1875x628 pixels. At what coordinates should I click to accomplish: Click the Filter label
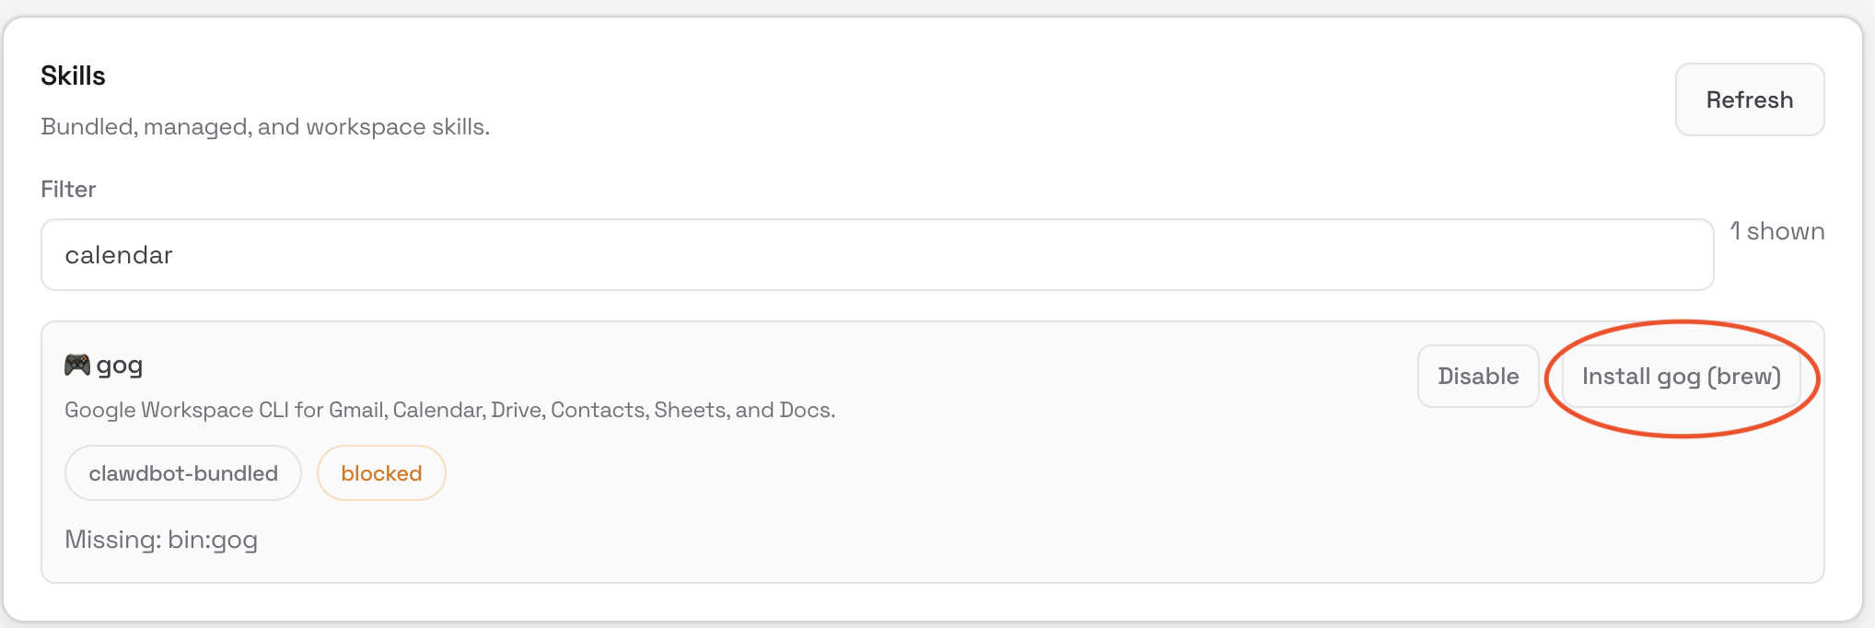[68, 189]
